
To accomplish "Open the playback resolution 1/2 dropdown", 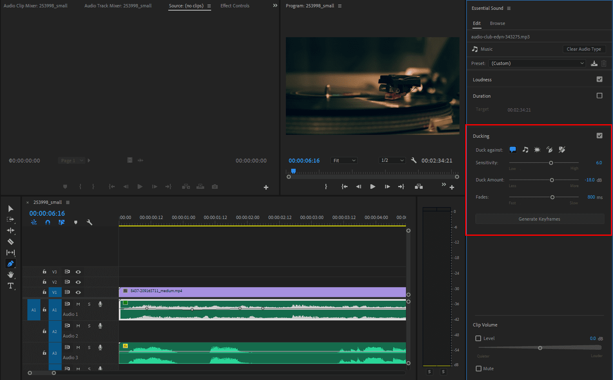I will point(392,160).
